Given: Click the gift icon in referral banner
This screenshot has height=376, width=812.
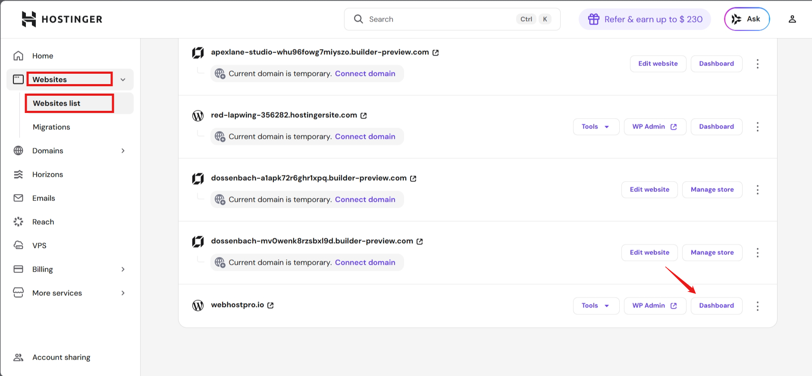Looking at the screenshot, I should [594, 19].
